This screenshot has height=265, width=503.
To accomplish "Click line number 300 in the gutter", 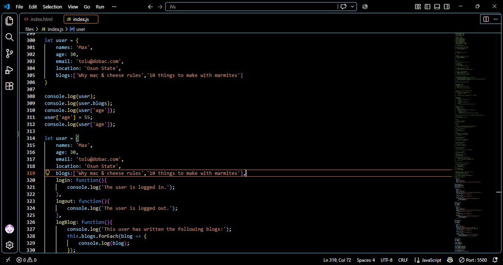I will tap(31, 40).
